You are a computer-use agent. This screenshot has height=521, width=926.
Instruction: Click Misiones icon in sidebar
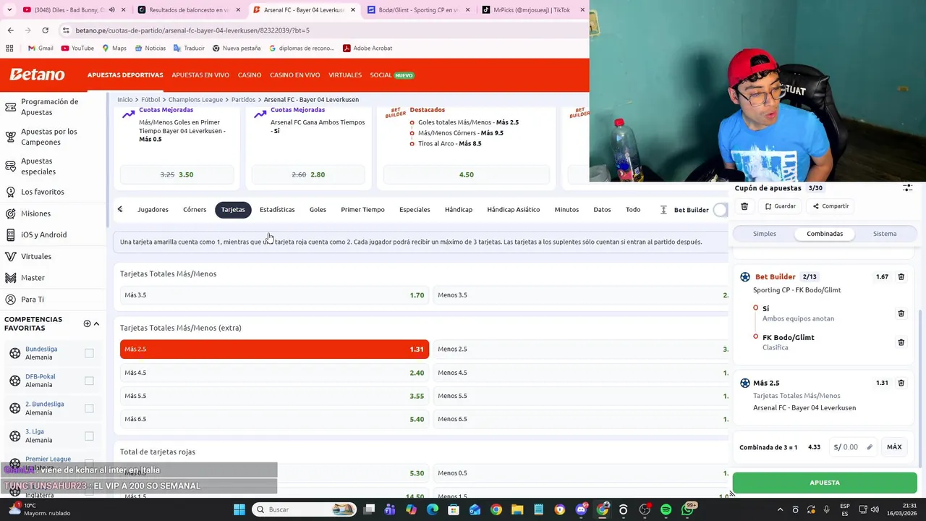click(11, 213)
